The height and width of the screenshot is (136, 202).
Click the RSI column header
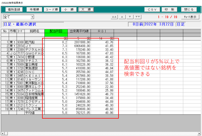pos(102,31)
